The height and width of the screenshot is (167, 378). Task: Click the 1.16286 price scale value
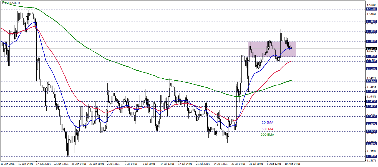click(x=371, y=5)
